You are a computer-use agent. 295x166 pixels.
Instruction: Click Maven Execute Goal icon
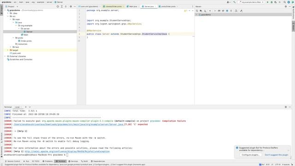coord(219,11)
